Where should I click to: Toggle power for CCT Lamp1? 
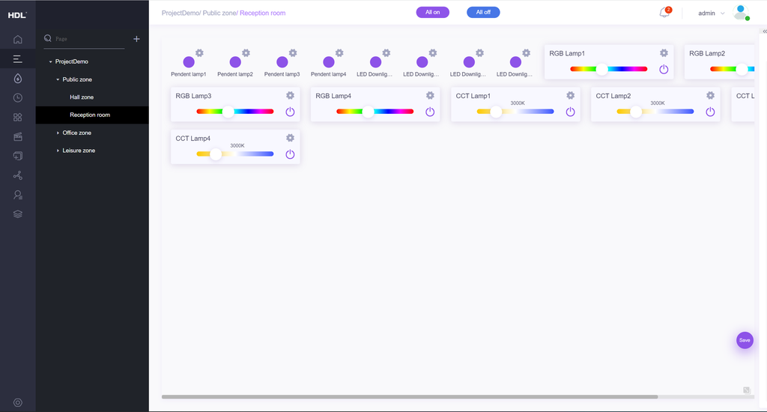pos(570,112)
